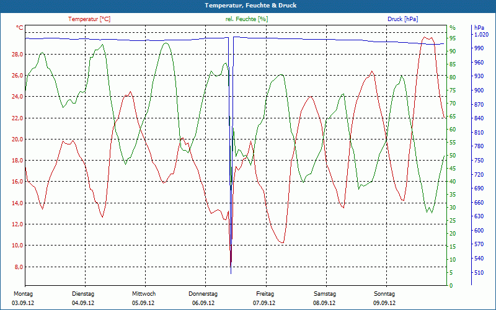Click the '780' pressure axis value
Image resolution: width=496 pixels, height=310 pixels.
point(479,146)
